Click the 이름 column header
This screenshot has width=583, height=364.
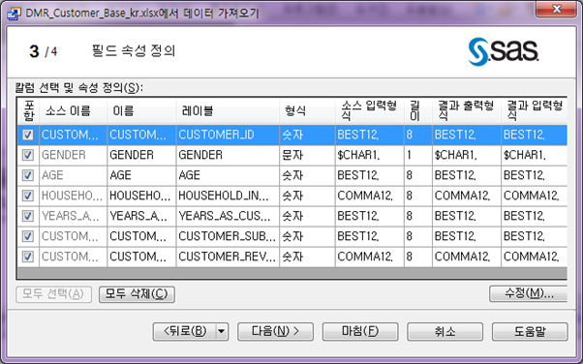pos(141,111)
